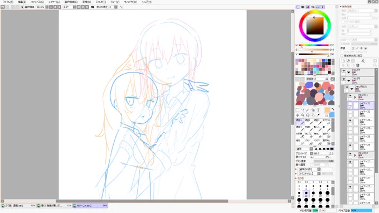Toggle visibility of フォルダ8 folder
This screenshot has width=379, height=213.
tap(344, 79)
